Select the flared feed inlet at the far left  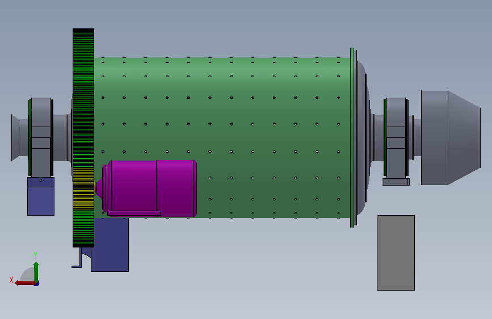(15, 137)
